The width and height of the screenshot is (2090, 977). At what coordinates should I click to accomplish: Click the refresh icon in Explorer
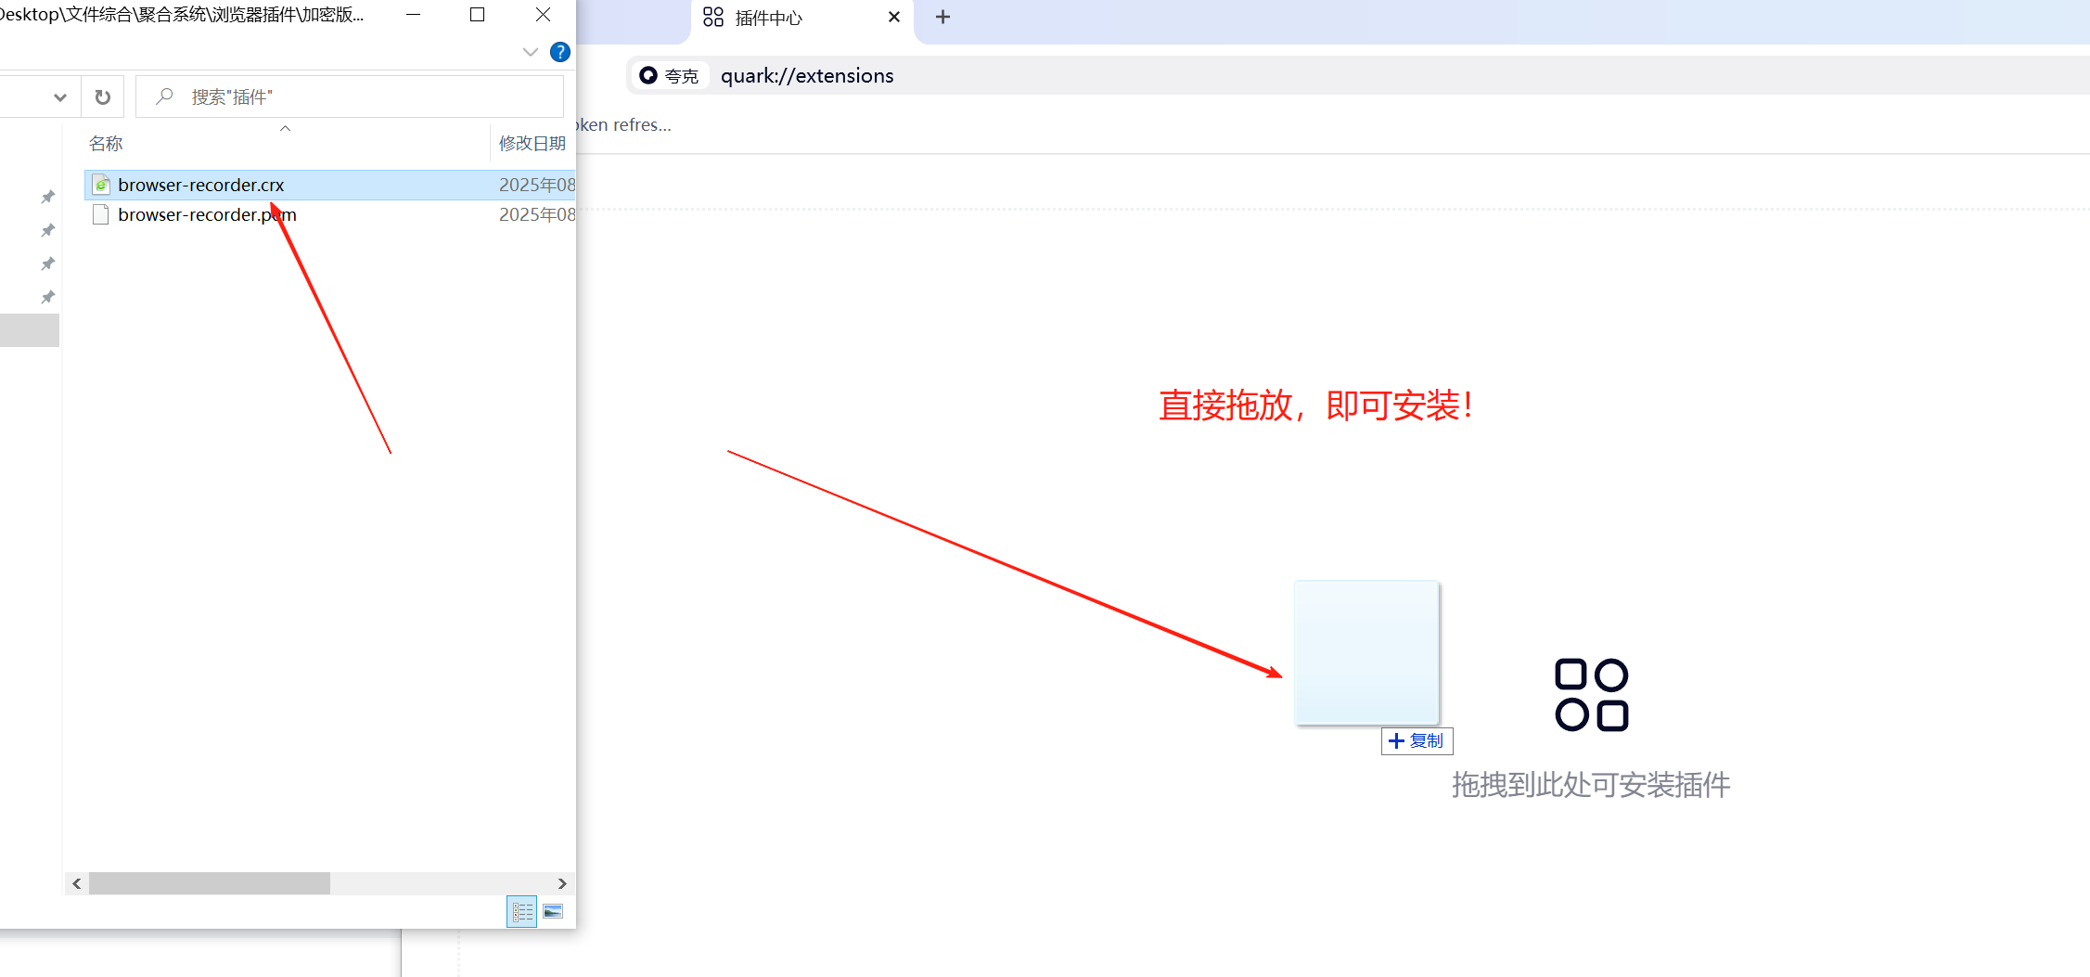click(x=103, y=96)
